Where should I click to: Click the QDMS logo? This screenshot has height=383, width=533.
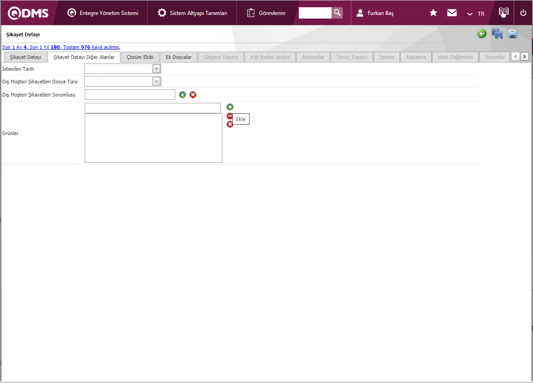[28, 13]
